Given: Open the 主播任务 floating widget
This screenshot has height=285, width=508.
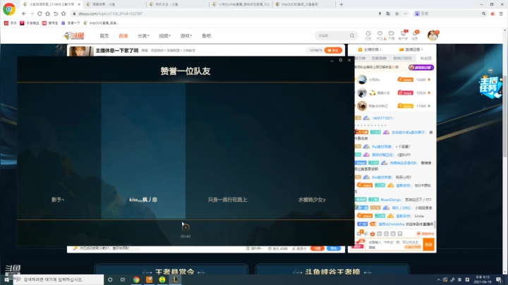Looking at the screenshot, I should [x=490, y=87].
